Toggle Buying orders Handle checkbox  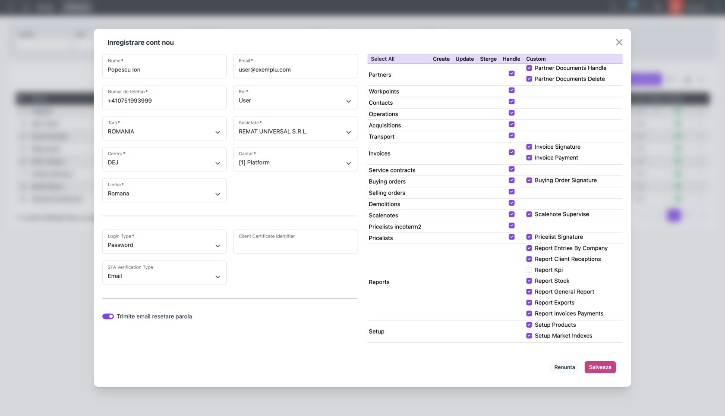(x=511, y=180)
